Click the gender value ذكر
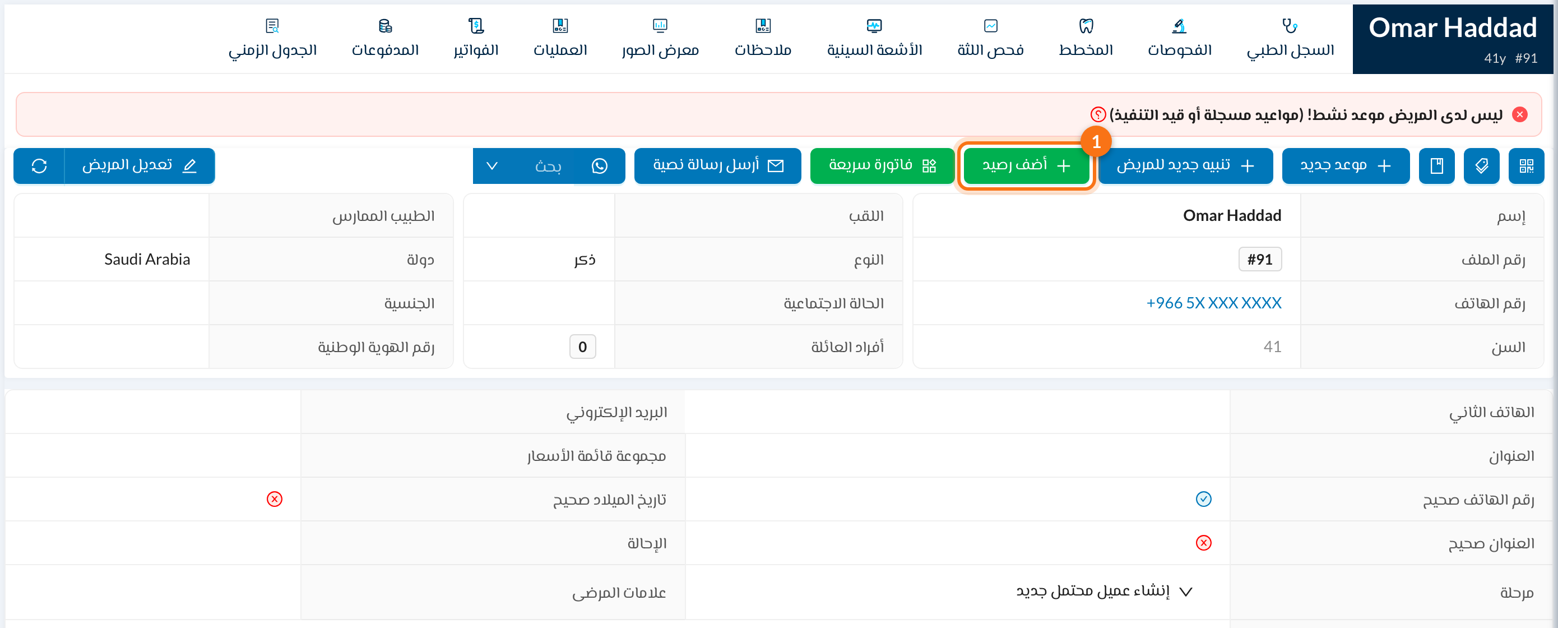 point(584,260)
